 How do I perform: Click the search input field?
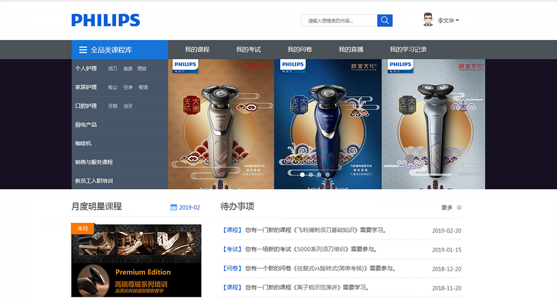click(x=339, y=21)
